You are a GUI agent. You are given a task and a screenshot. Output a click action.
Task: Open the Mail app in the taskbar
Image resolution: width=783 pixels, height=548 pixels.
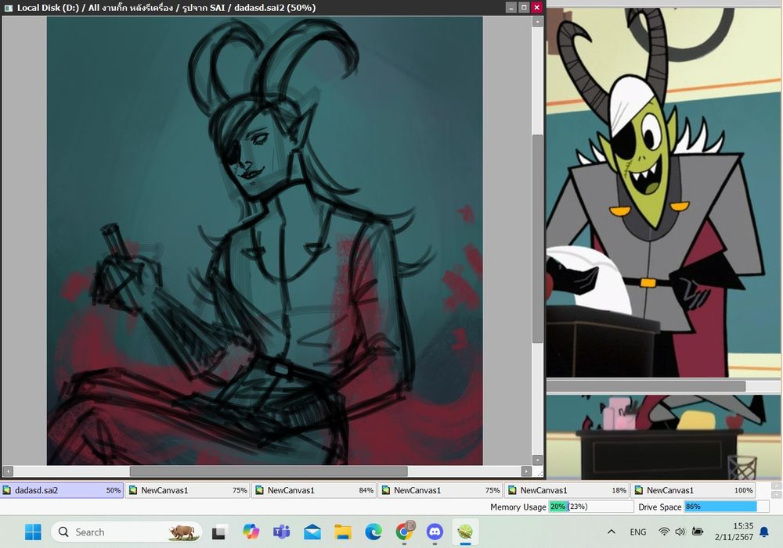pos(312,532)
